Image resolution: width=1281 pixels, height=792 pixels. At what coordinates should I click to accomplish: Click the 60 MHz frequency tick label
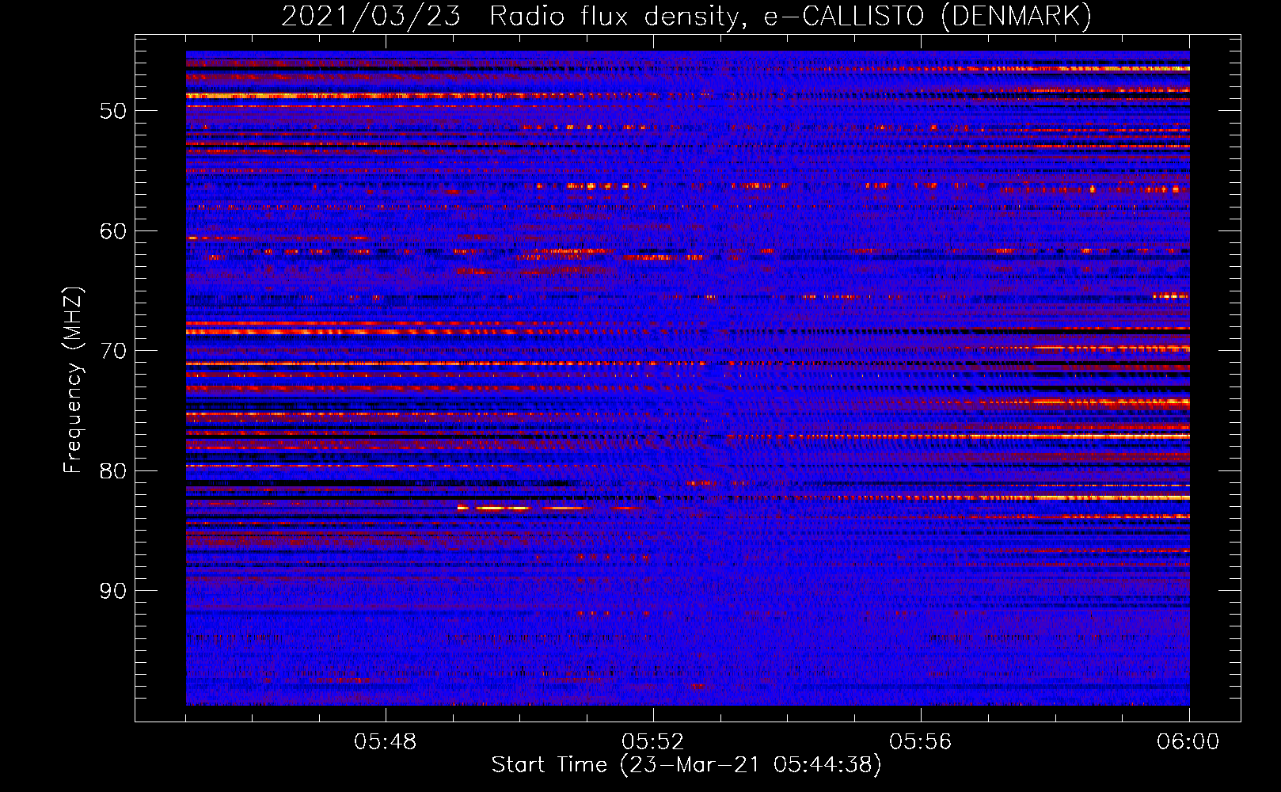click(x=113, y=231)
